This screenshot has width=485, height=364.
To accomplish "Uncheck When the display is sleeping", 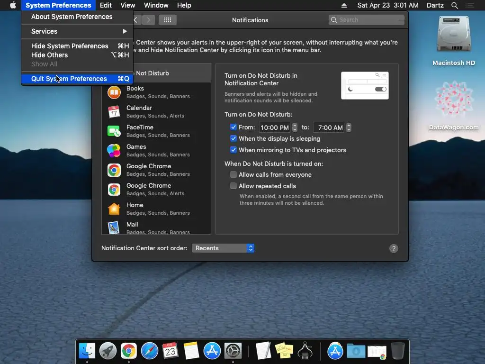I will [x=233, y=138].
